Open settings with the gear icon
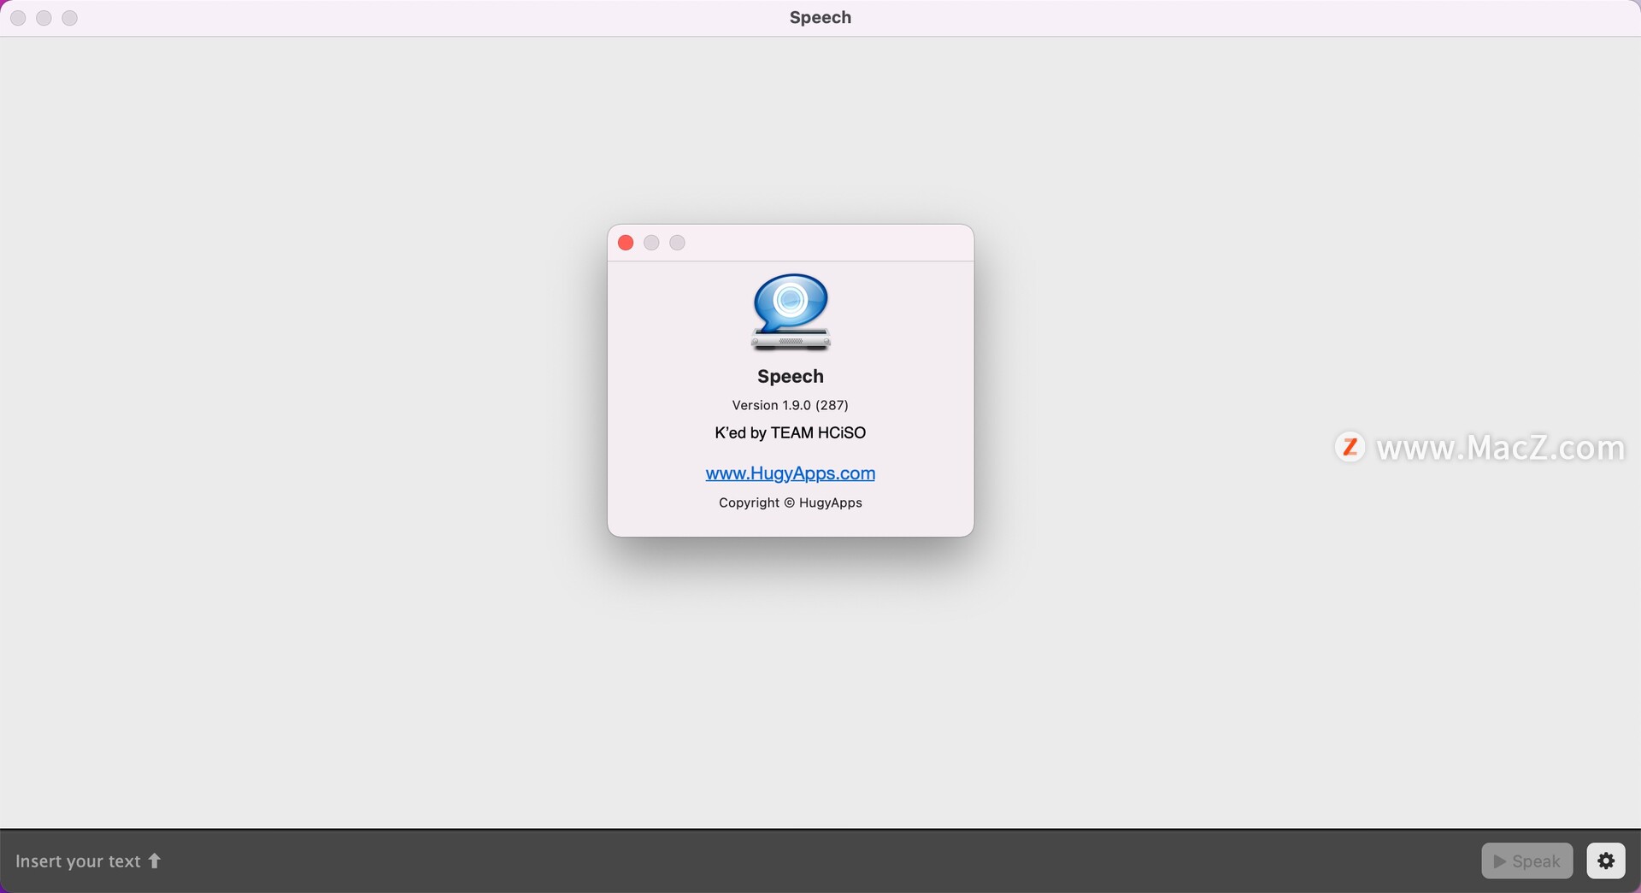The height and width of the screenshot is (893, 1641). [1606, 861]
